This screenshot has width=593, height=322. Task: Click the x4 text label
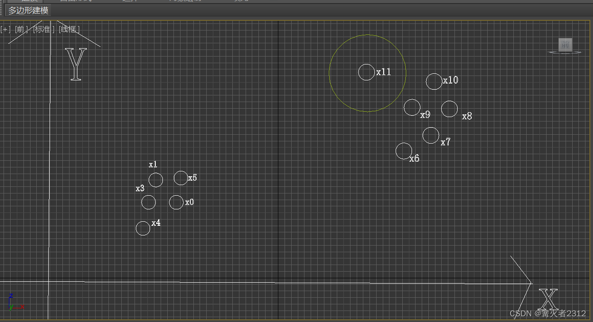156,223
